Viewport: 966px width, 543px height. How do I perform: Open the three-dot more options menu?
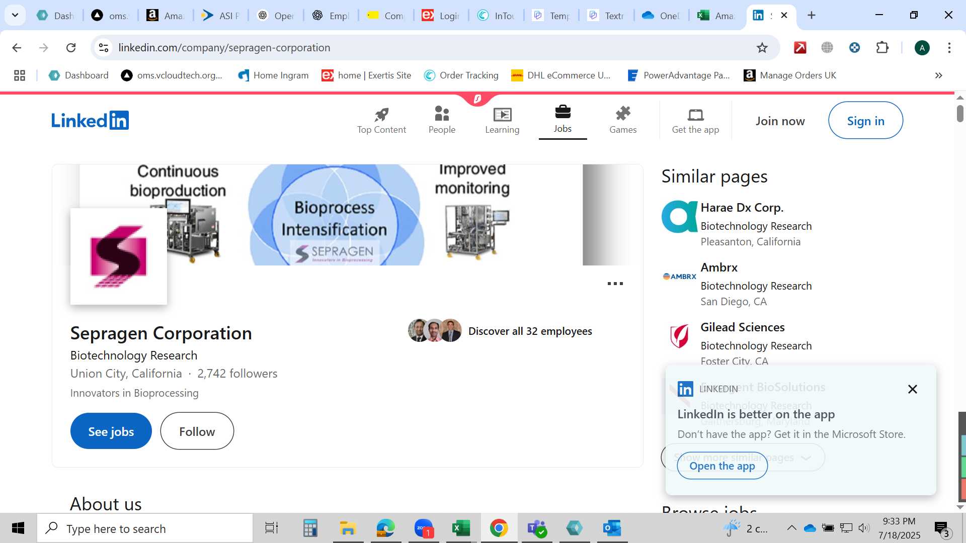tap(615, 284)
